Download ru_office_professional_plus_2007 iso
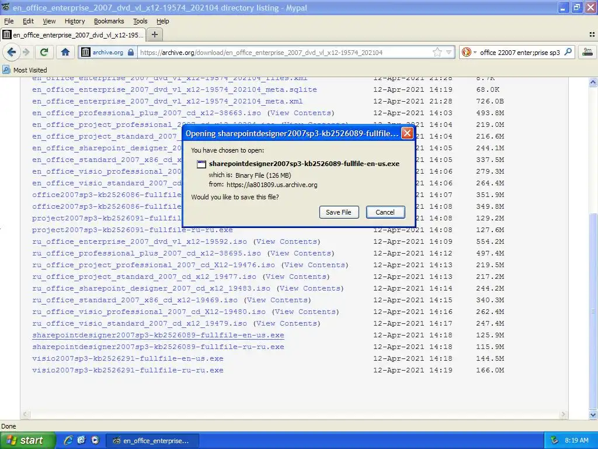This screenshot has height=449, width=598. [147, 253]
